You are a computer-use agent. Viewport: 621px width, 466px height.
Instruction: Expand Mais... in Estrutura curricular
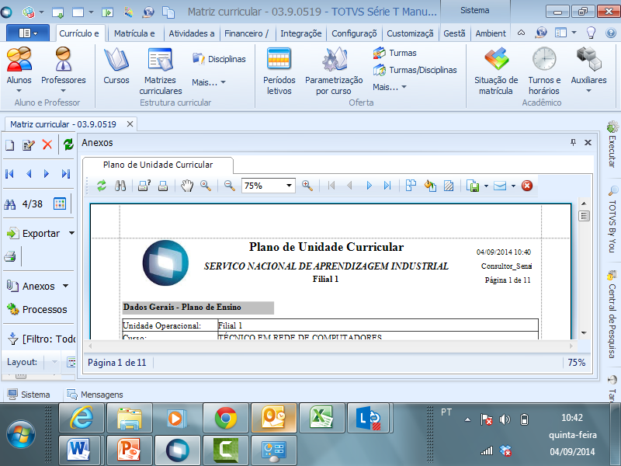point(209,82)
